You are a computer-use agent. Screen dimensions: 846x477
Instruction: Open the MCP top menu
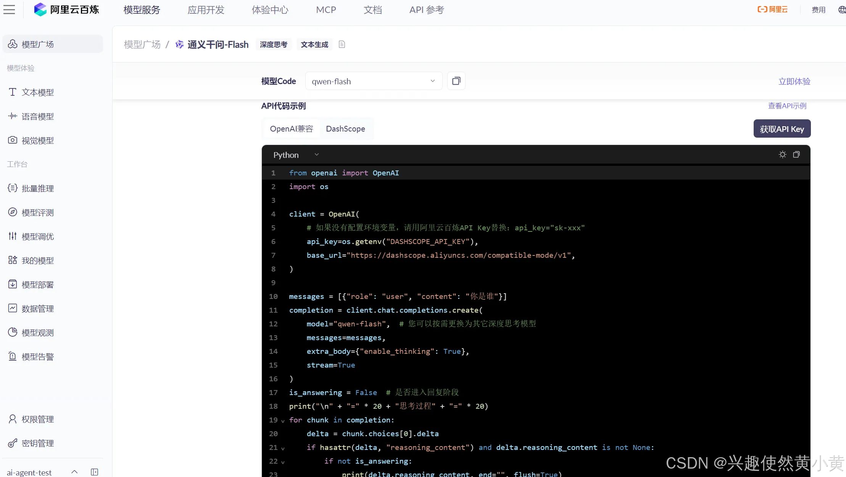tap(326, 10)
